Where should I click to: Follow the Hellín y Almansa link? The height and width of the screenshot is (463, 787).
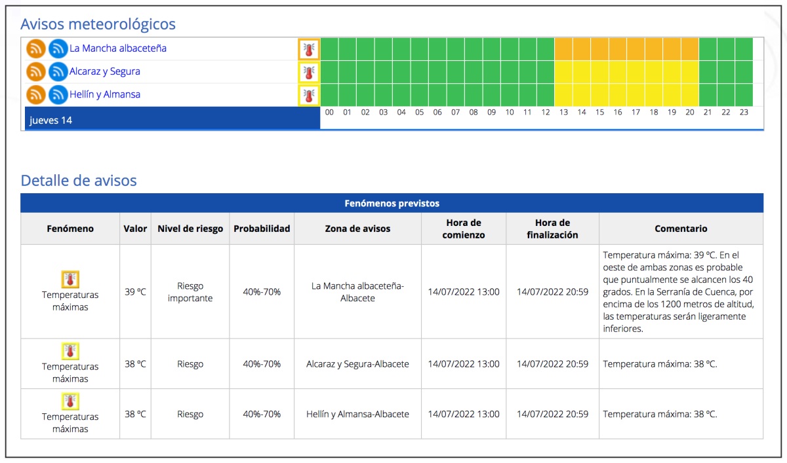[x=105, y=94]
